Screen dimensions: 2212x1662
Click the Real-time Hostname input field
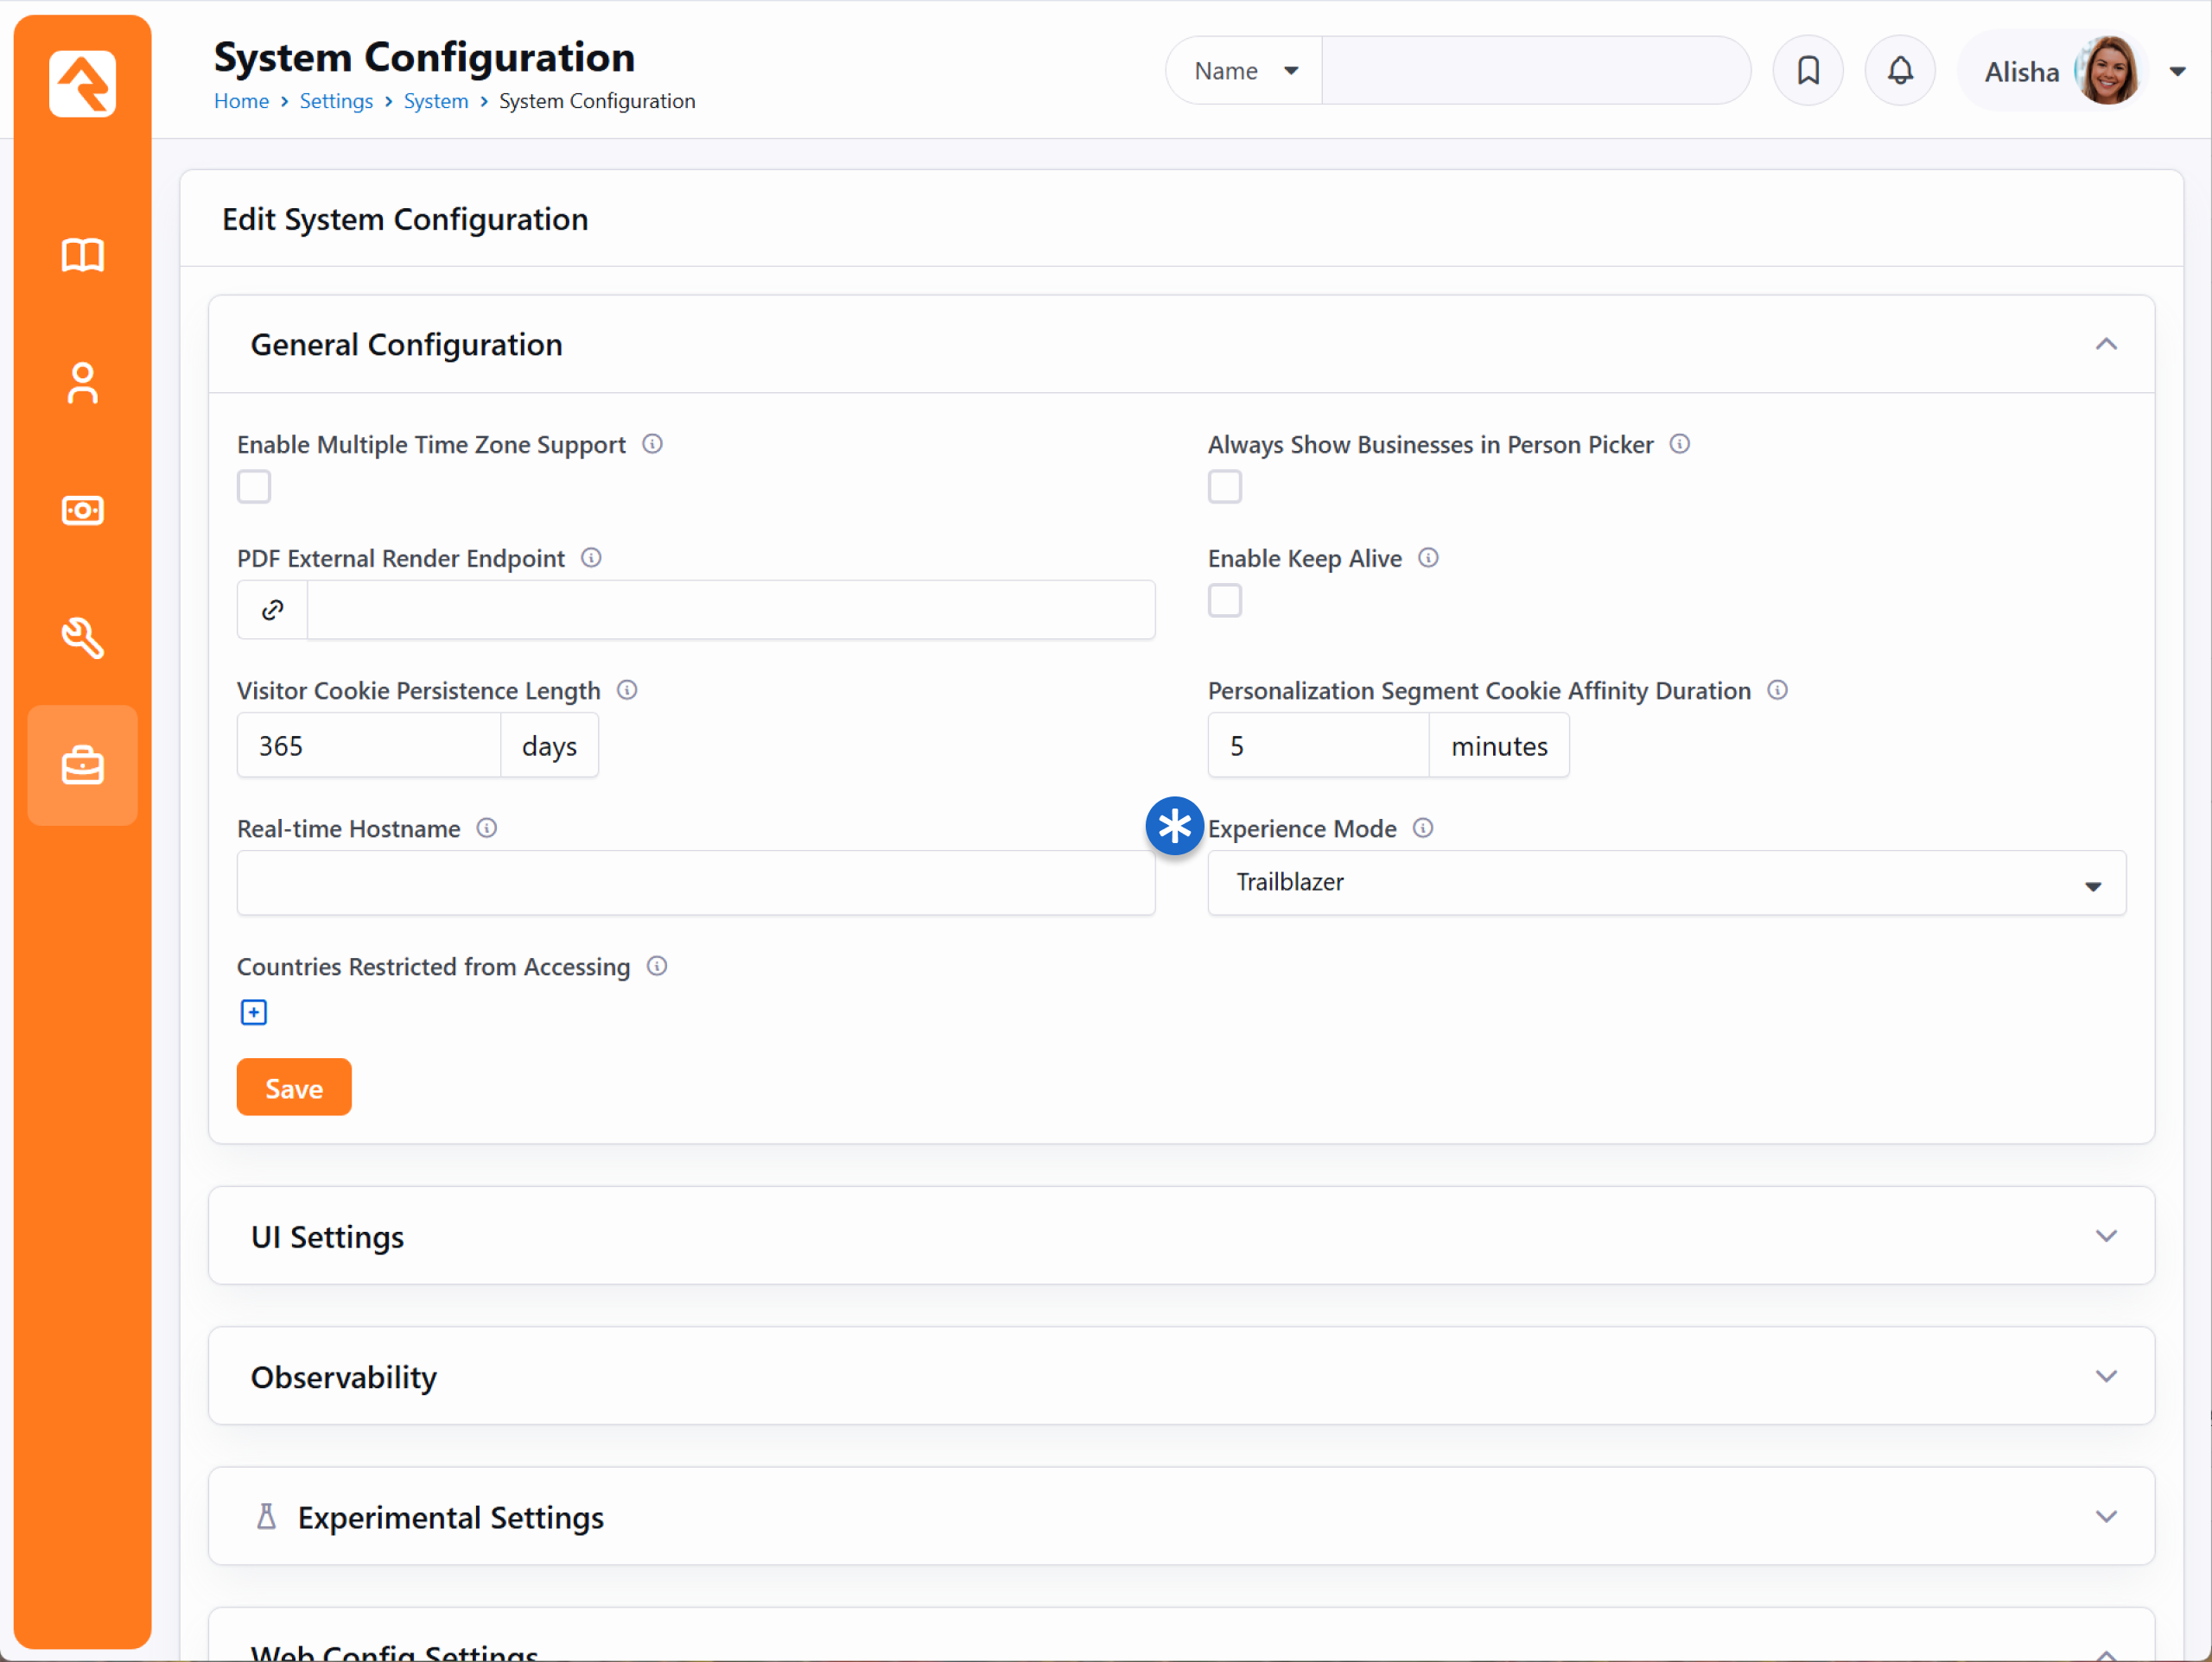point(695,883)
